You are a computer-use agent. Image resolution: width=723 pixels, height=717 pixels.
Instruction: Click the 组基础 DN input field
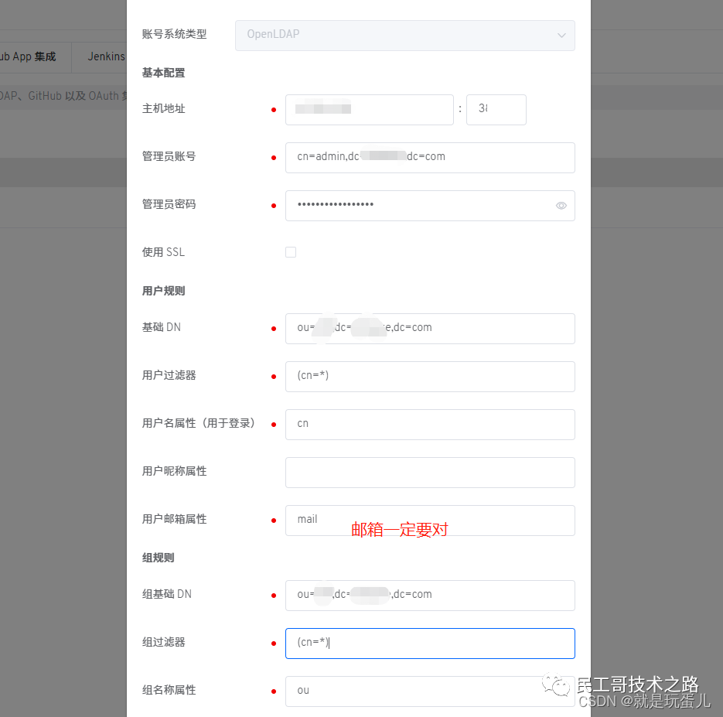(x=429, y=595)
